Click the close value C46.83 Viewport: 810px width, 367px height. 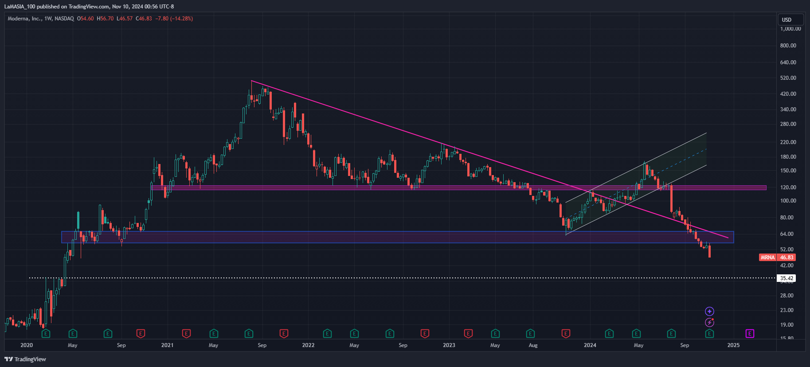[144, 19]
